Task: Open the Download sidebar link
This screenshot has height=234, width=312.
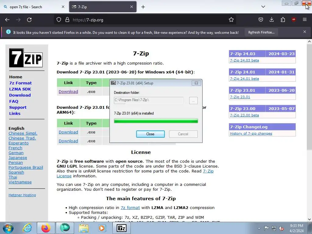Action: 20,95
